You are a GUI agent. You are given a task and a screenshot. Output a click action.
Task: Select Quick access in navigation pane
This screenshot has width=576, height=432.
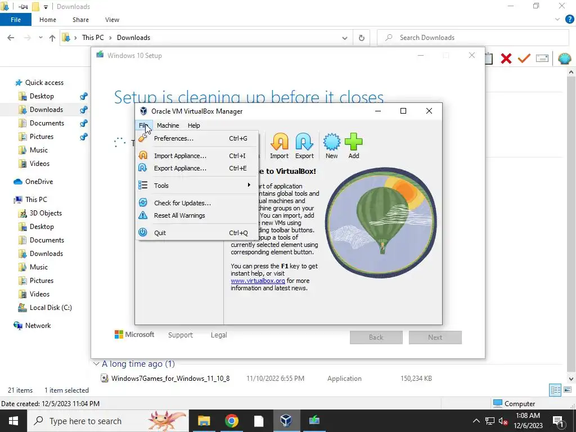tap(44, 83)
